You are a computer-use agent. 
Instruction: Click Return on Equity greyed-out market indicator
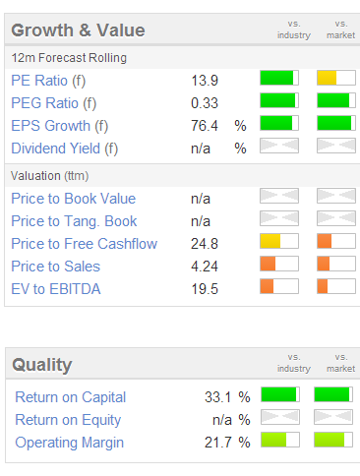pos(333,417)
